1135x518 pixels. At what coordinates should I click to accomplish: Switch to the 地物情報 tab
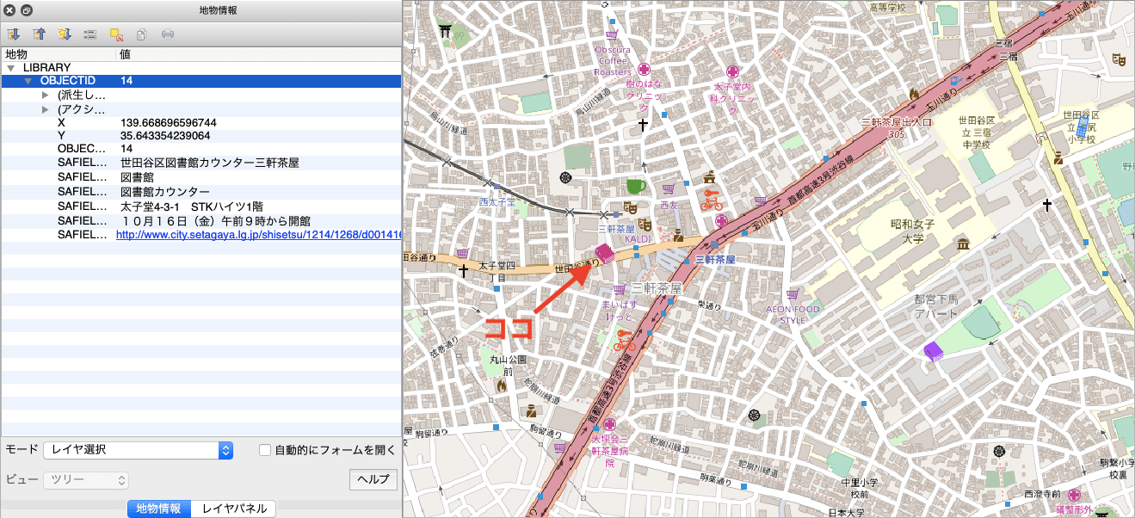[x=158, y=509]
